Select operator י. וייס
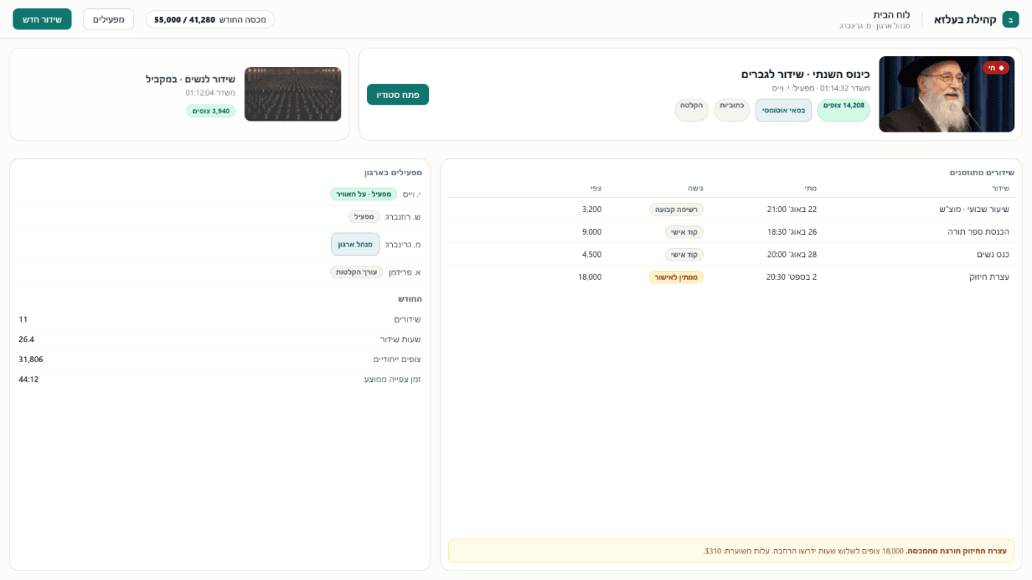Image resolution: width=1032 pixels, height=580 pixels. pyautogui.click(x=411, y=194)
